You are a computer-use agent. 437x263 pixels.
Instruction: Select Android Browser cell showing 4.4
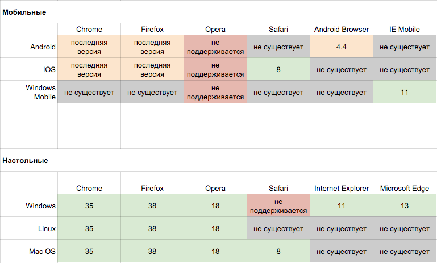(x=341, y=47)
